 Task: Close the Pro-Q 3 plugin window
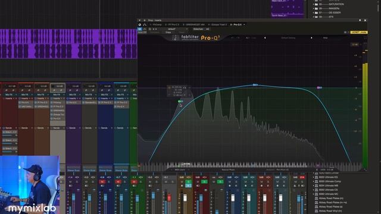(x=365, y=20)
